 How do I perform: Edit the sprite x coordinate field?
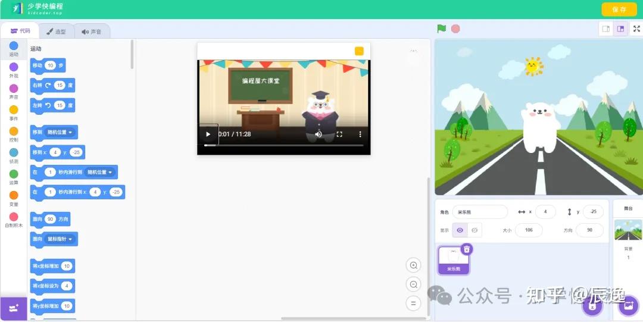click(545, 212)
